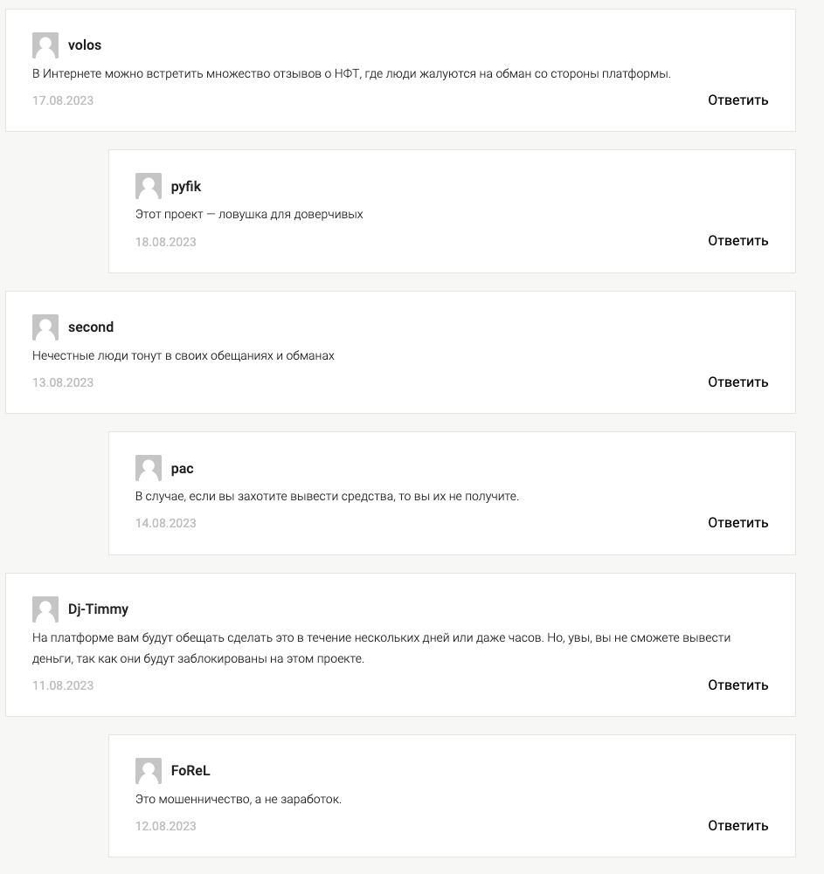824x874 pixels.
Task: Click the pyfik username
Action: tap(186, 187)
